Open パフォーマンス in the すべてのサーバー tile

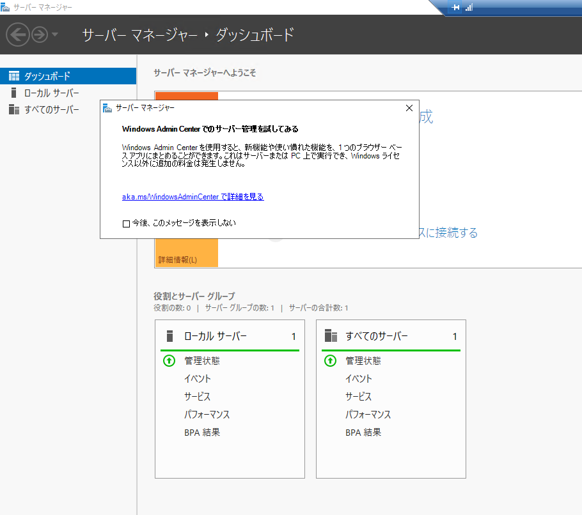[368, 414]
